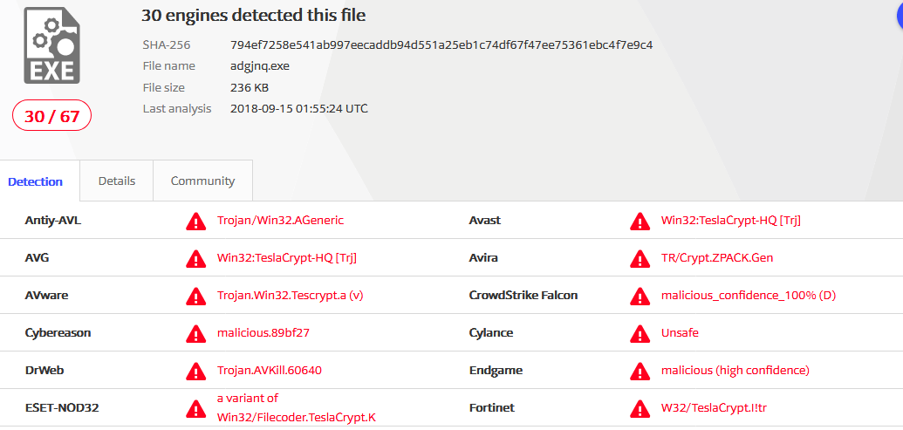Viewport: 903px width, 430px height.
Task: Click the warning icon for CrowdStrike Falcon
Action: (x=640, y=296)
